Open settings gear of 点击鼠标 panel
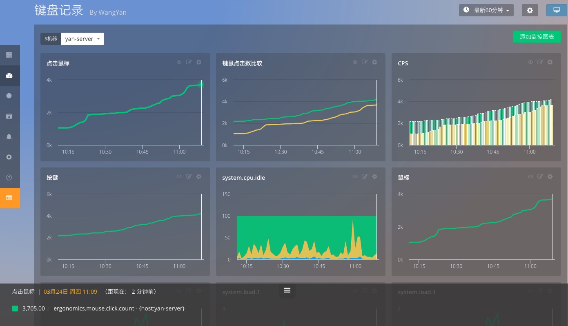 click(x=199, y=62)
